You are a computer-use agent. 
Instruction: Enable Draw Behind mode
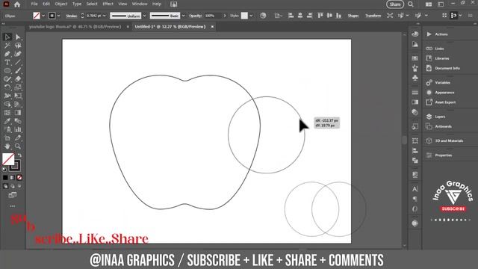point(13,186)
